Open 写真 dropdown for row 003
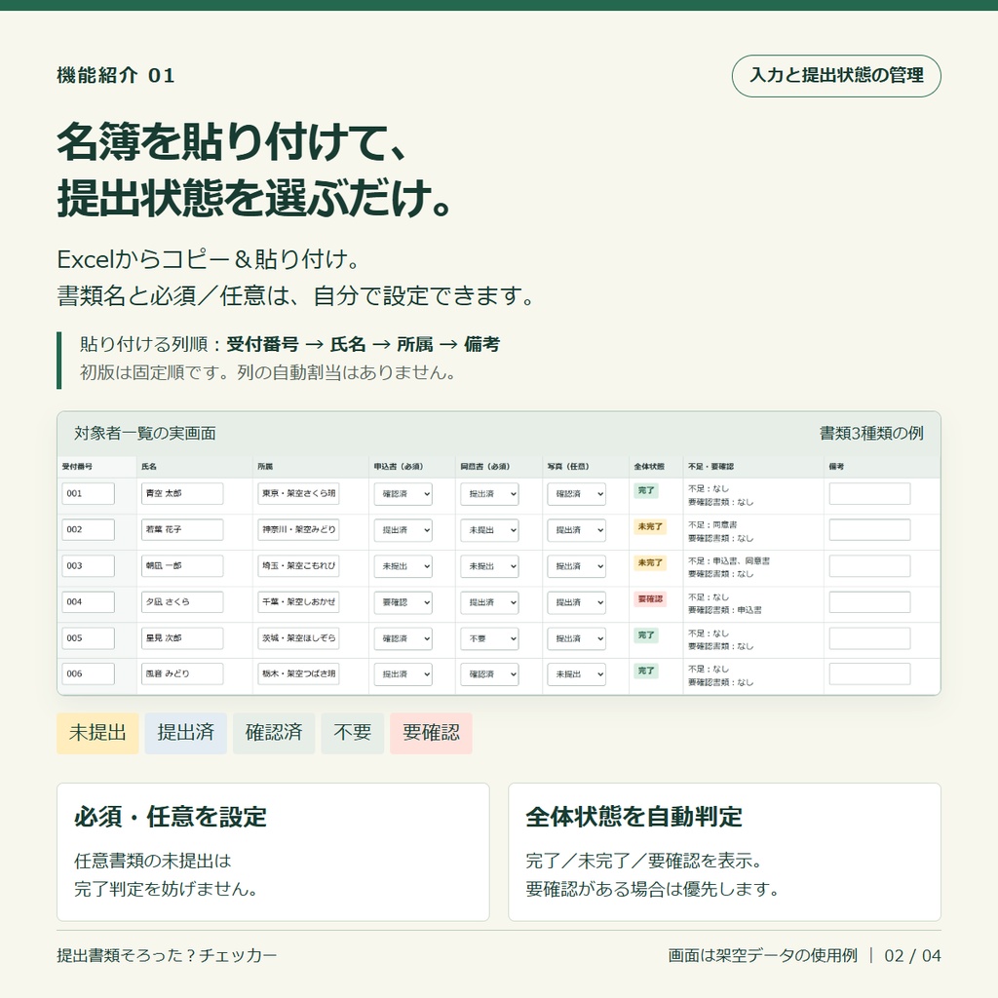The height and width of the screenshot is (998, 998). pyautogui.click(x=576, y=566)
